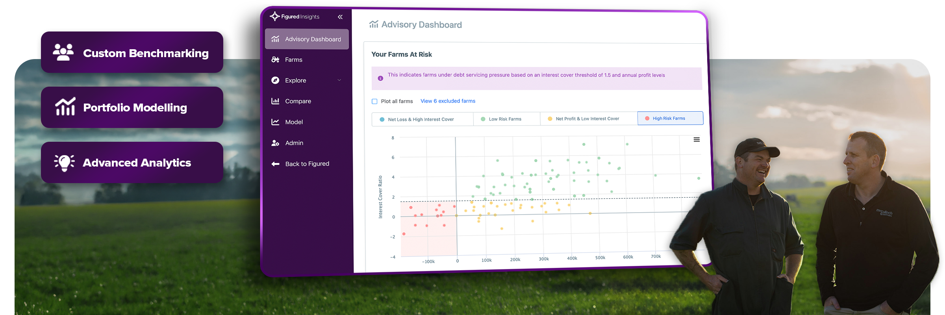
Task: Click the Farms tractor icon
Action: tap(275, 59)
